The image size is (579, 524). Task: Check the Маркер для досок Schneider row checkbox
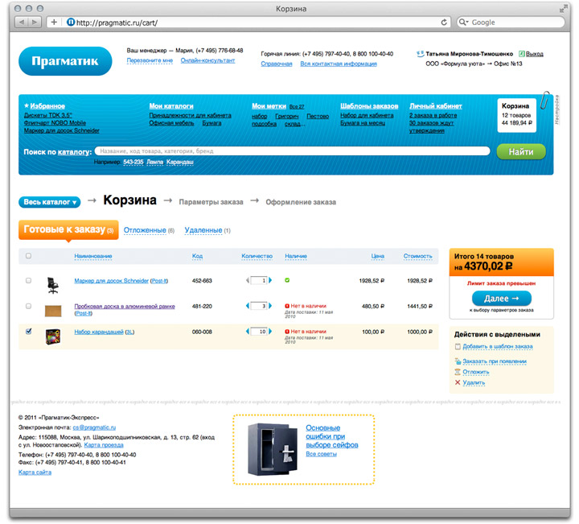click(29, 281)
